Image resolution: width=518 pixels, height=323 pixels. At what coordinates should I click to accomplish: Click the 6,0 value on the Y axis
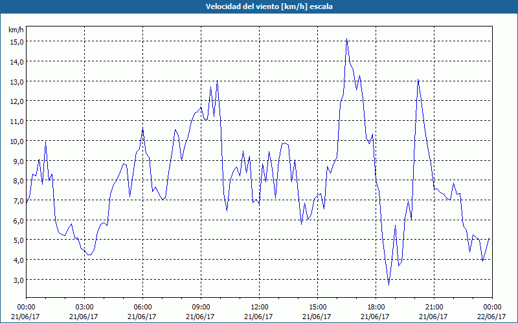tap(18, 220)
